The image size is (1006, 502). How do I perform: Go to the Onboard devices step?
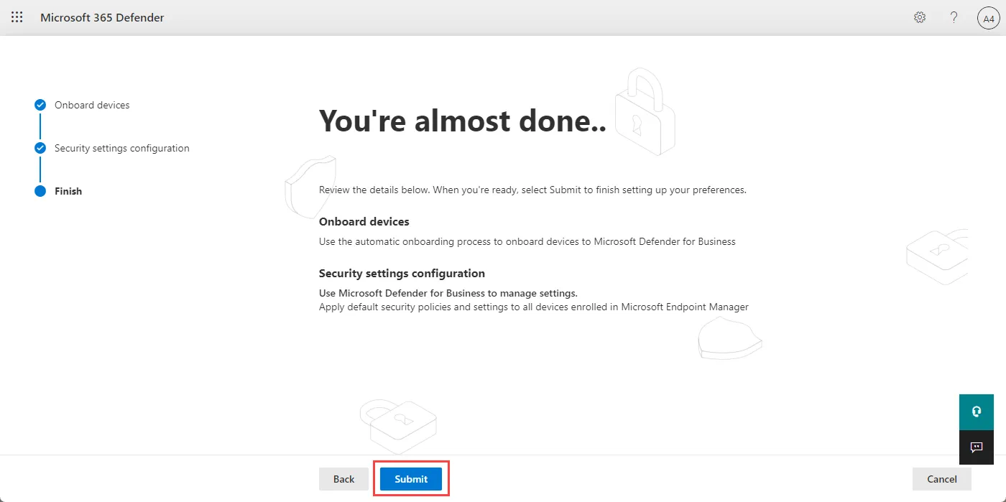point(92,105)
